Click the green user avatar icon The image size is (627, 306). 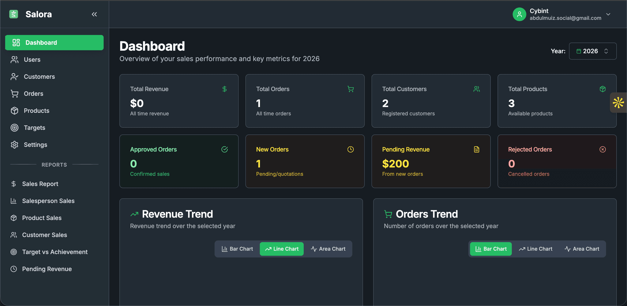click(519, 14)
